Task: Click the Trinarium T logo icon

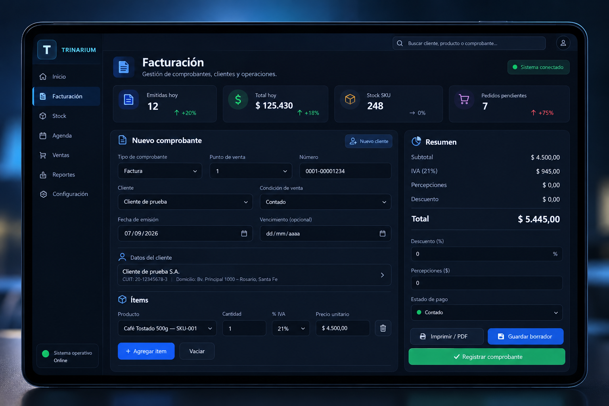Action: pyautogui.click(x=47, y=50)
